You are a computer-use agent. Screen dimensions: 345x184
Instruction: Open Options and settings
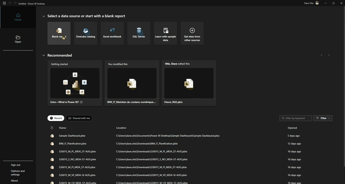18,173
